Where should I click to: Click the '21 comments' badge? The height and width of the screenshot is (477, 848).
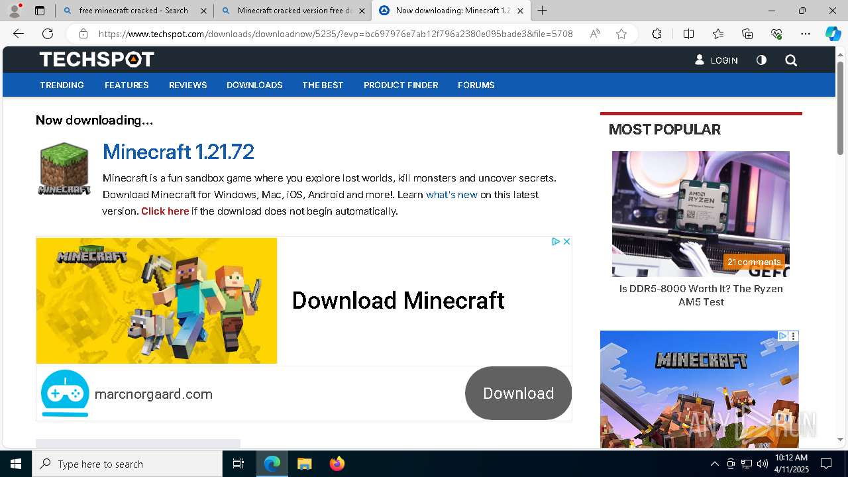click(754, 262)
